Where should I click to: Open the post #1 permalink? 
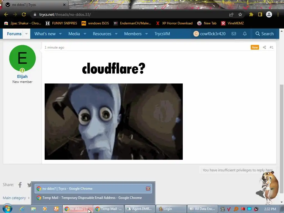pyautogui.click(x=271, y=47)
